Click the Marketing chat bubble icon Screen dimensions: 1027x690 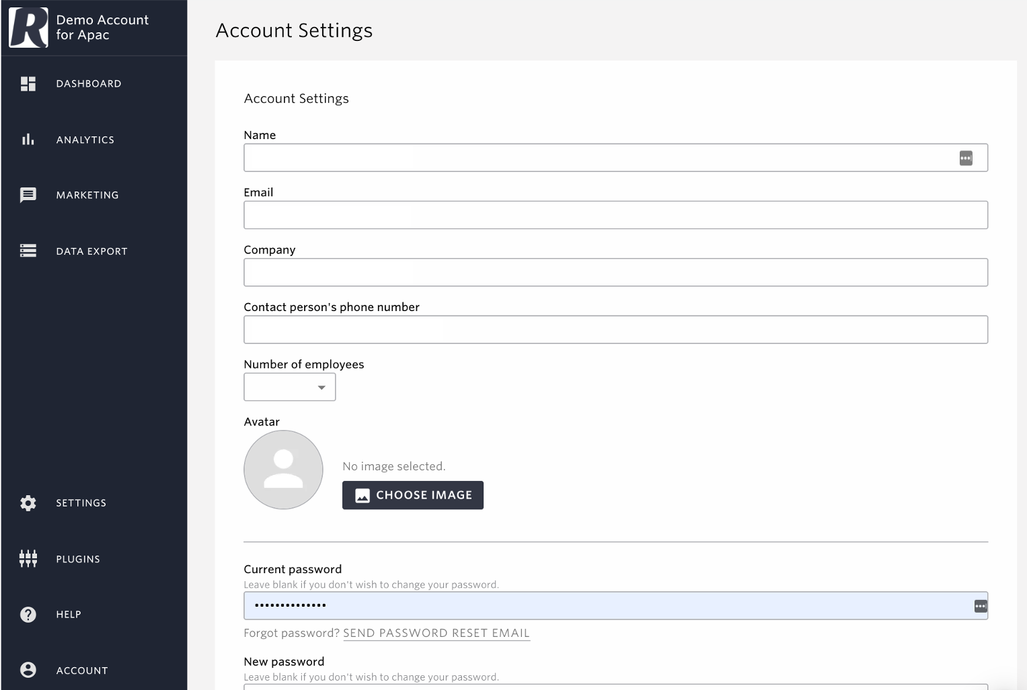tap(28, 195)
